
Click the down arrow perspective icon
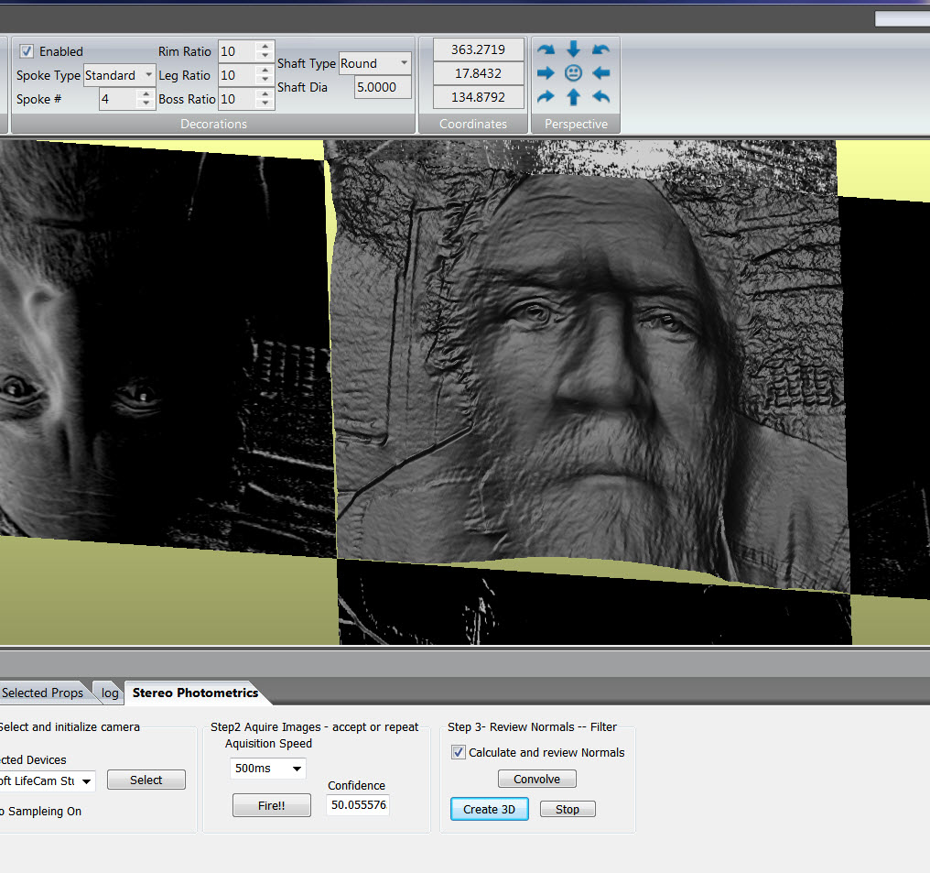coord(574,49)
